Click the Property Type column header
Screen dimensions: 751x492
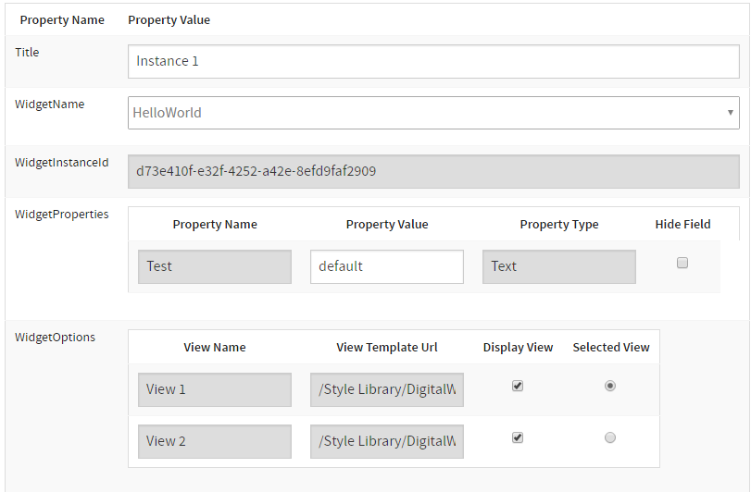[x=558, y=224]
